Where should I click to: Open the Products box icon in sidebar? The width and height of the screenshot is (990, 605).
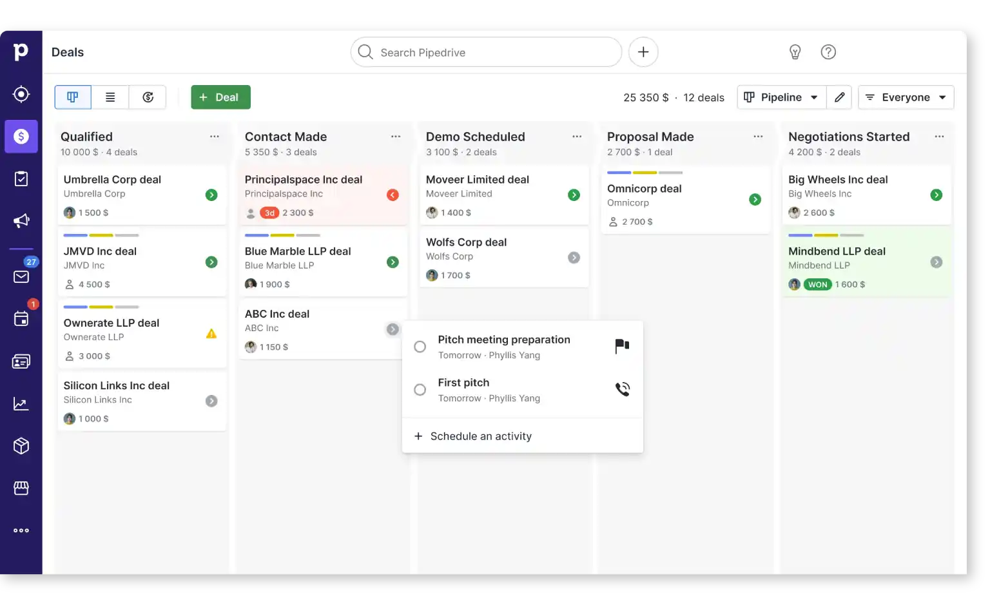coord(21,445)
